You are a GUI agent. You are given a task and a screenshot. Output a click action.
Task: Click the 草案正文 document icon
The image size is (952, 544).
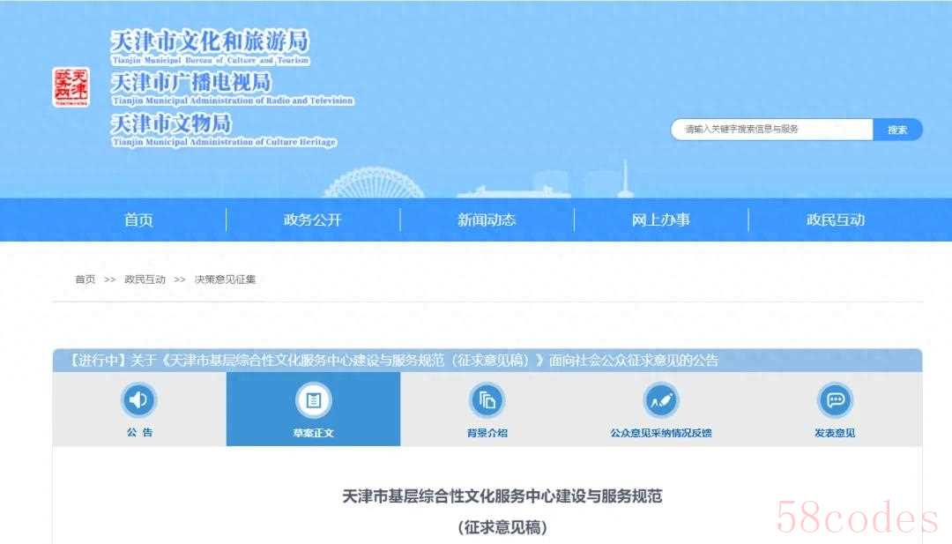pyautogui.click(x=313, y=400)
